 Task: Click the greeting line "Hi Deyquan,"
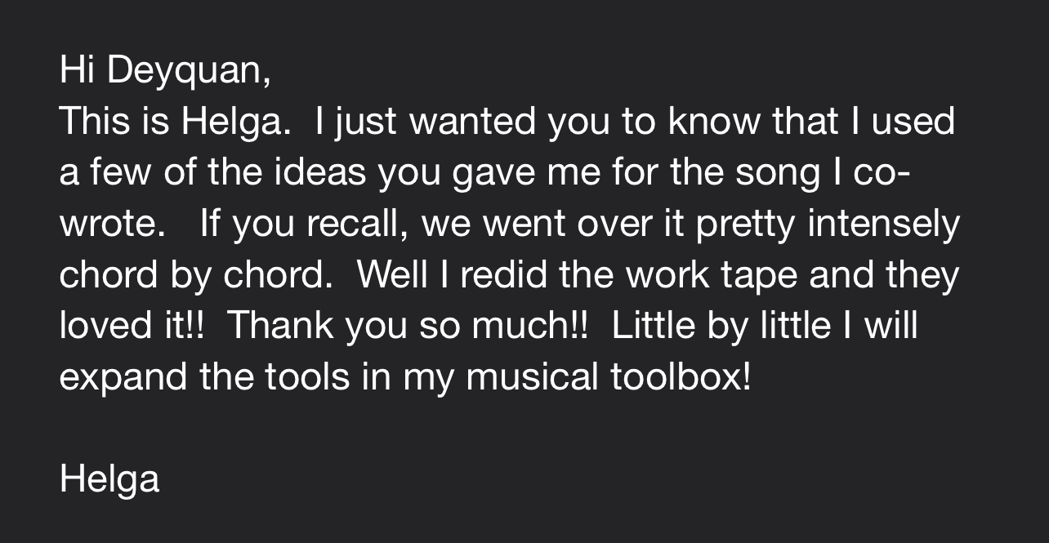pos(165,72)
